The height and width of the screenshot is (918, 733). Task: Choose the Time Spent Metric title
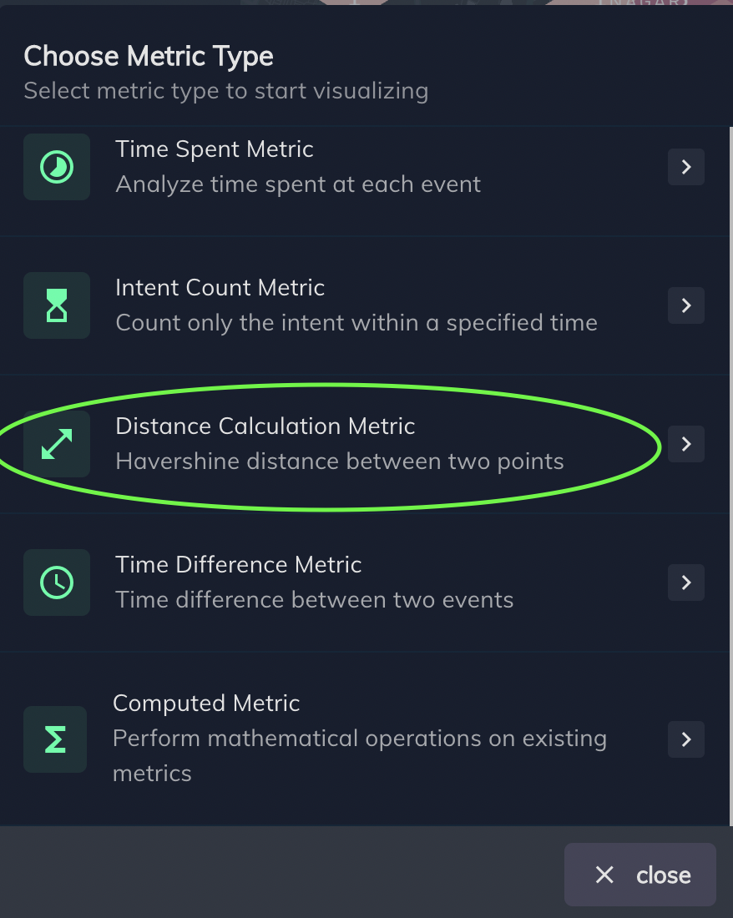[215, 149]
